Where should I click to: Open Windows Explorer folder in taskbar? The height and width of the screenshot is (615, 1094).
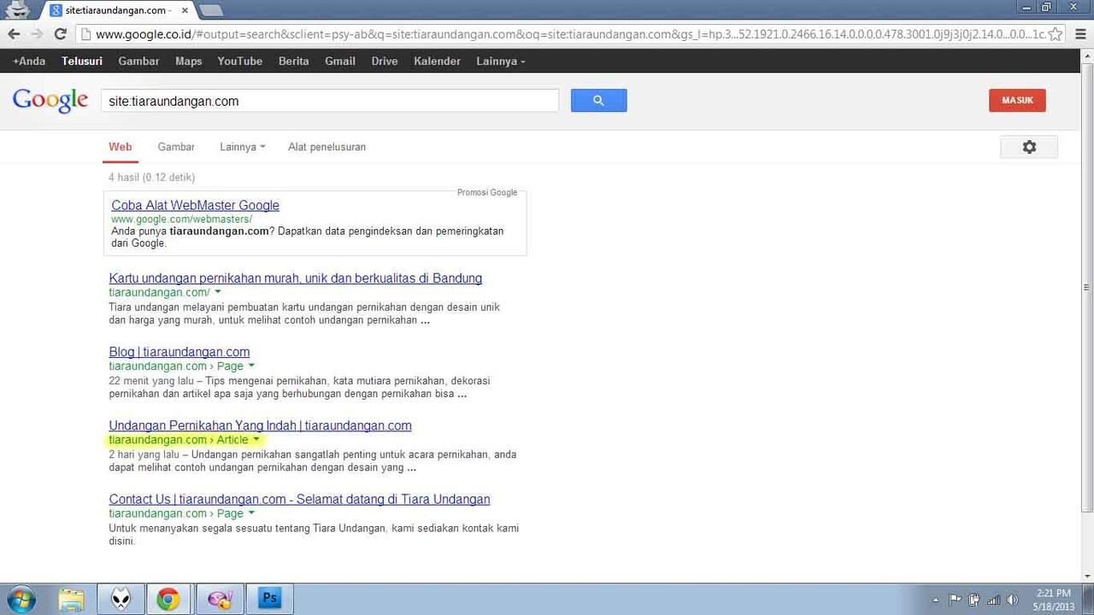coord(71,600)
